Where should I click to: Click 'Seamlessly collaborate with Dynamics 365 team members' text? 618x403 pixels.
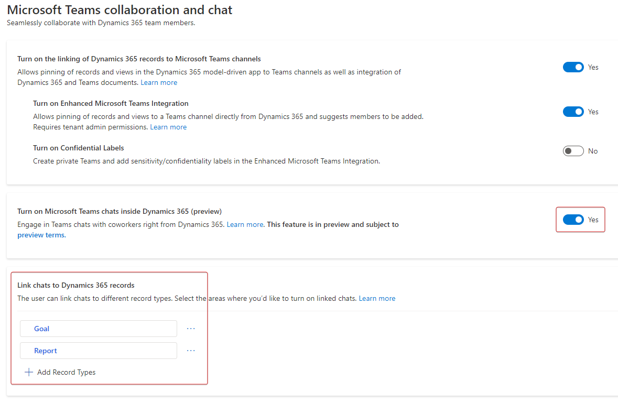(101, 23)
